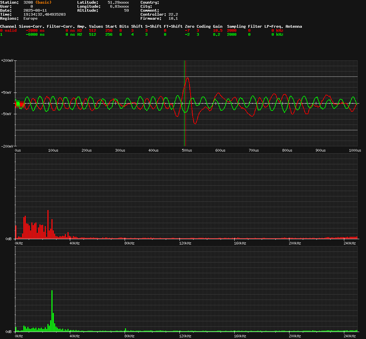Click the "Sieve-Corr." column header
Viewport: 366px width, 339px height.
pos(32,26)
